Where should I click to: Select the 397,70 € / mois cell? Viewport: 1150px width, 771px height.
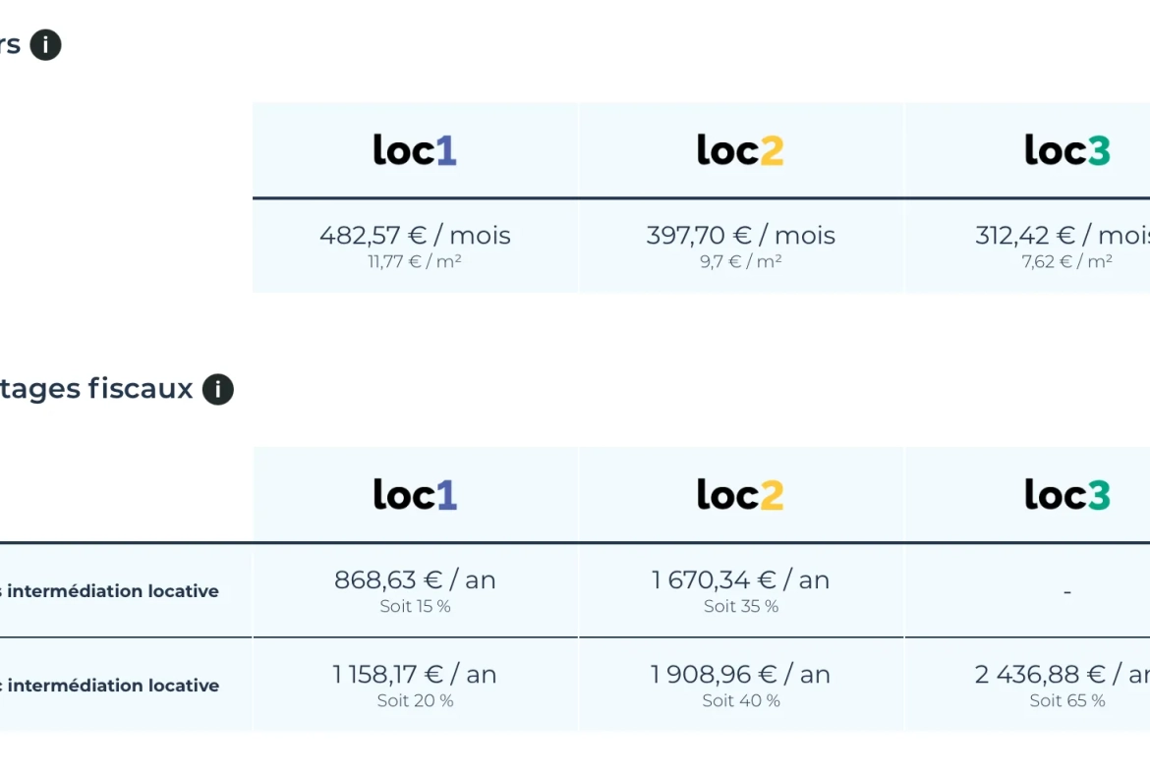(741, 247)
